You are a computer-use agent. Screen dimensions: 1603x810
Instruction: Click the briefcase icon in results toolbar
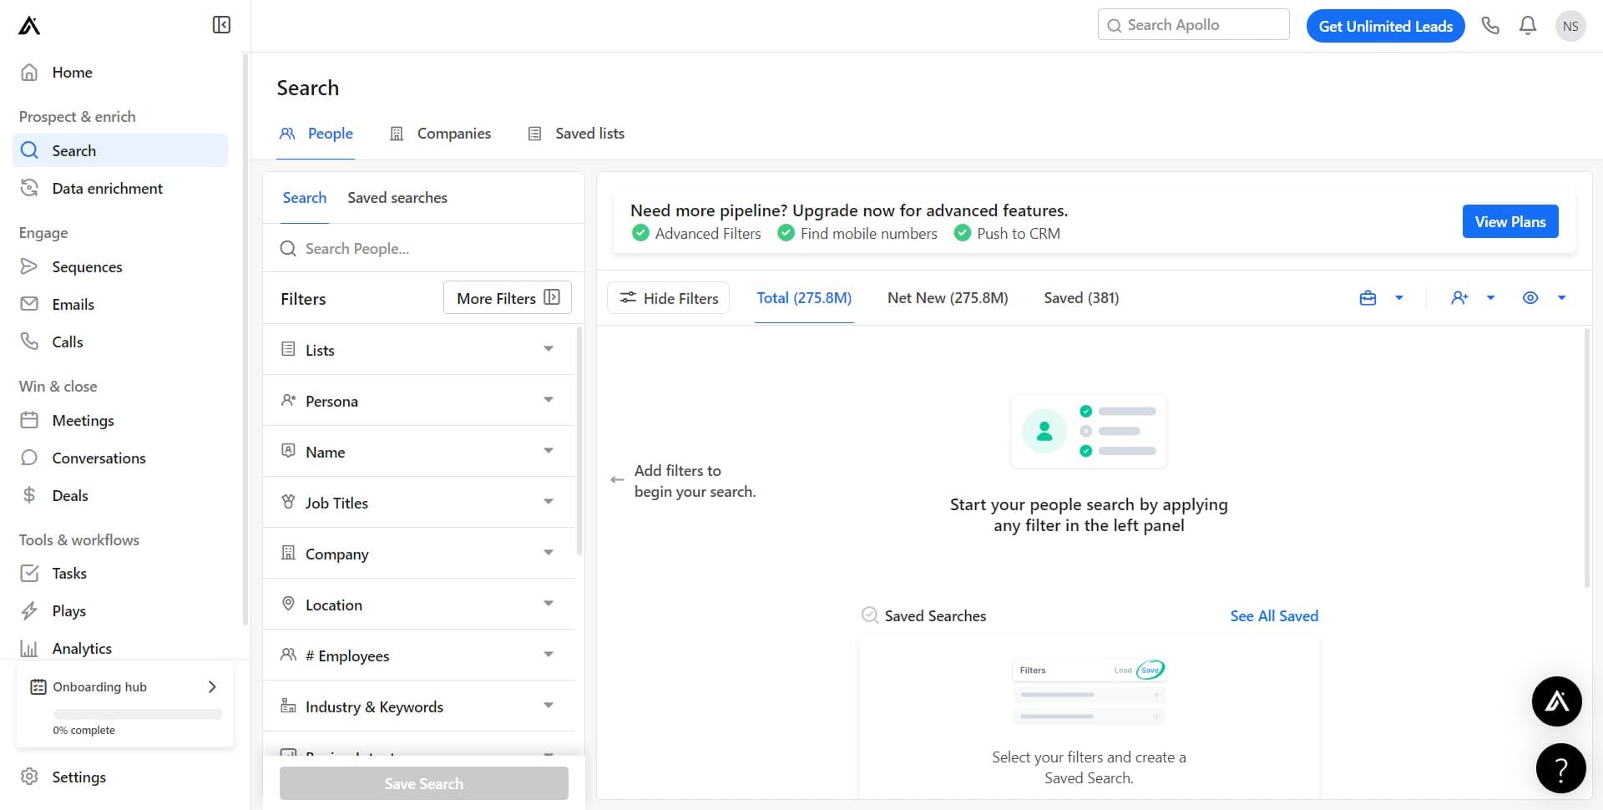[1368, 298]
